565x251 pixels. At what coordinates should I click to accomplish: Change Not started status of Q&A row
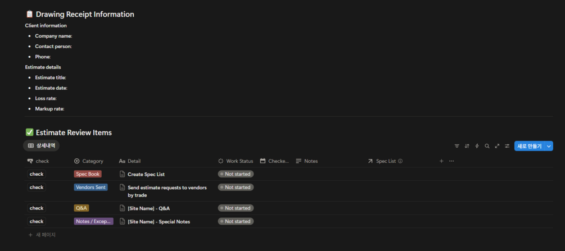click(x=236, y=208)
